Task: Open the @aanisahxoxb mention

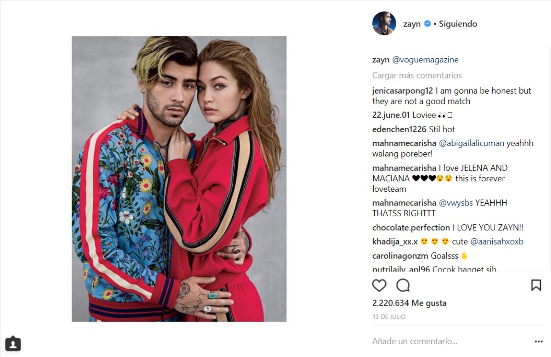Action: click(497, 241)
